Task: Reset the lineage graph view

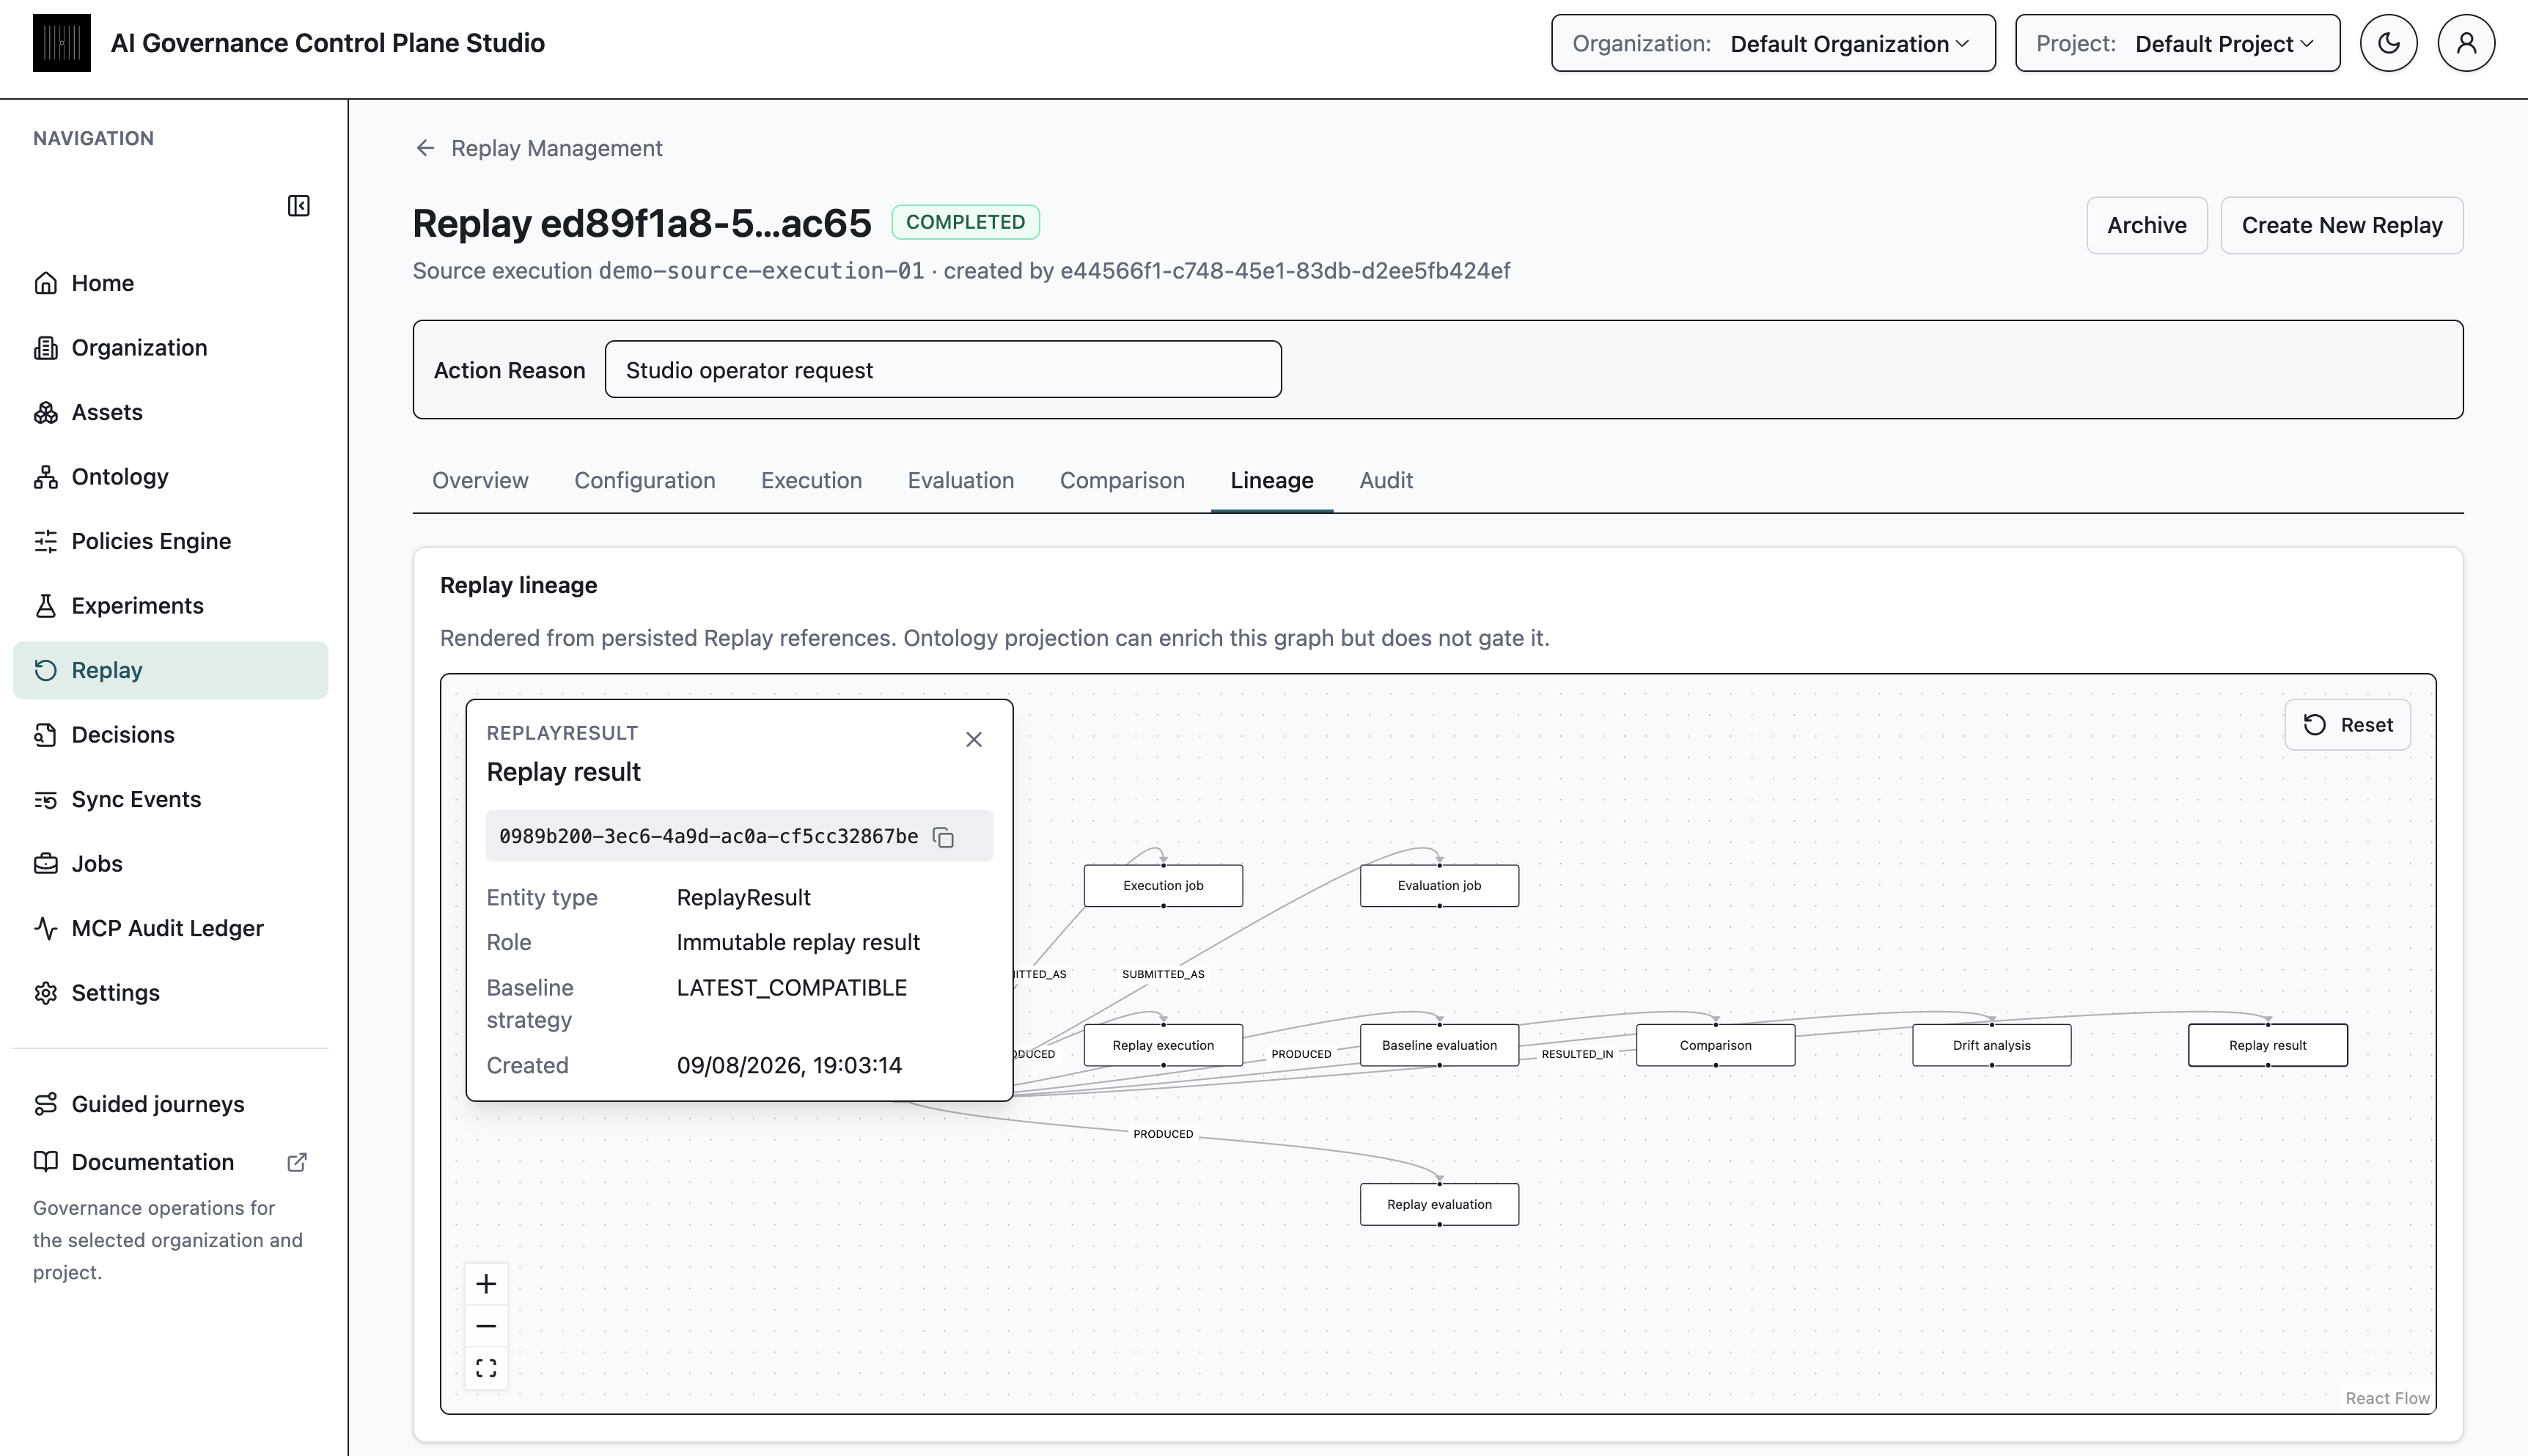Action: pos(2347,725)
